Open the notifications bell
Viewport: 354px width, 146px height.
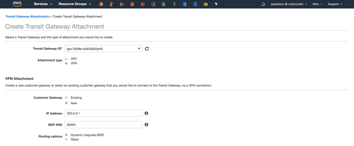point(263,4)
